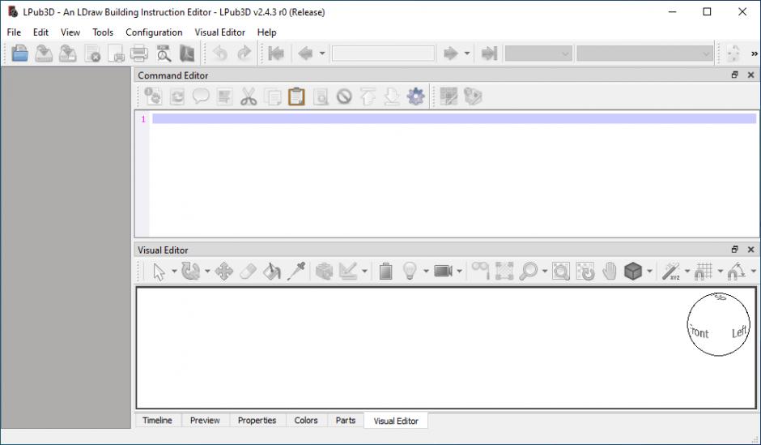Click the Paste clipboard icon in Command Editor

click(x=296, y=96)
